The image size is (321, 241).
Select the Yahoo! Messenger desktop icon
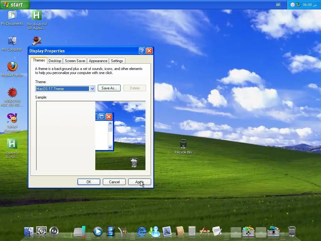[12, 123]
